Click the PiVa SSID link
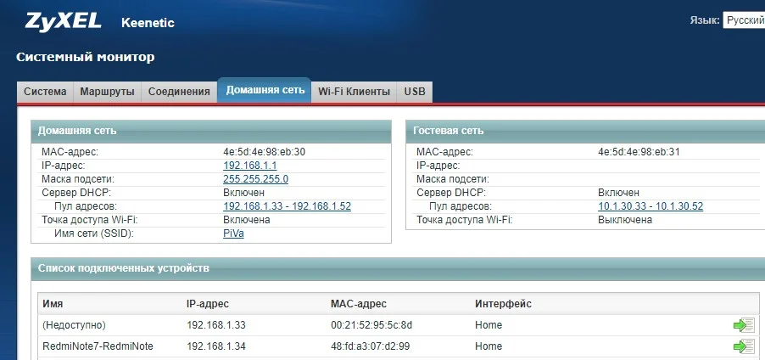The image size is (765, 360). (x=233, y=233)
